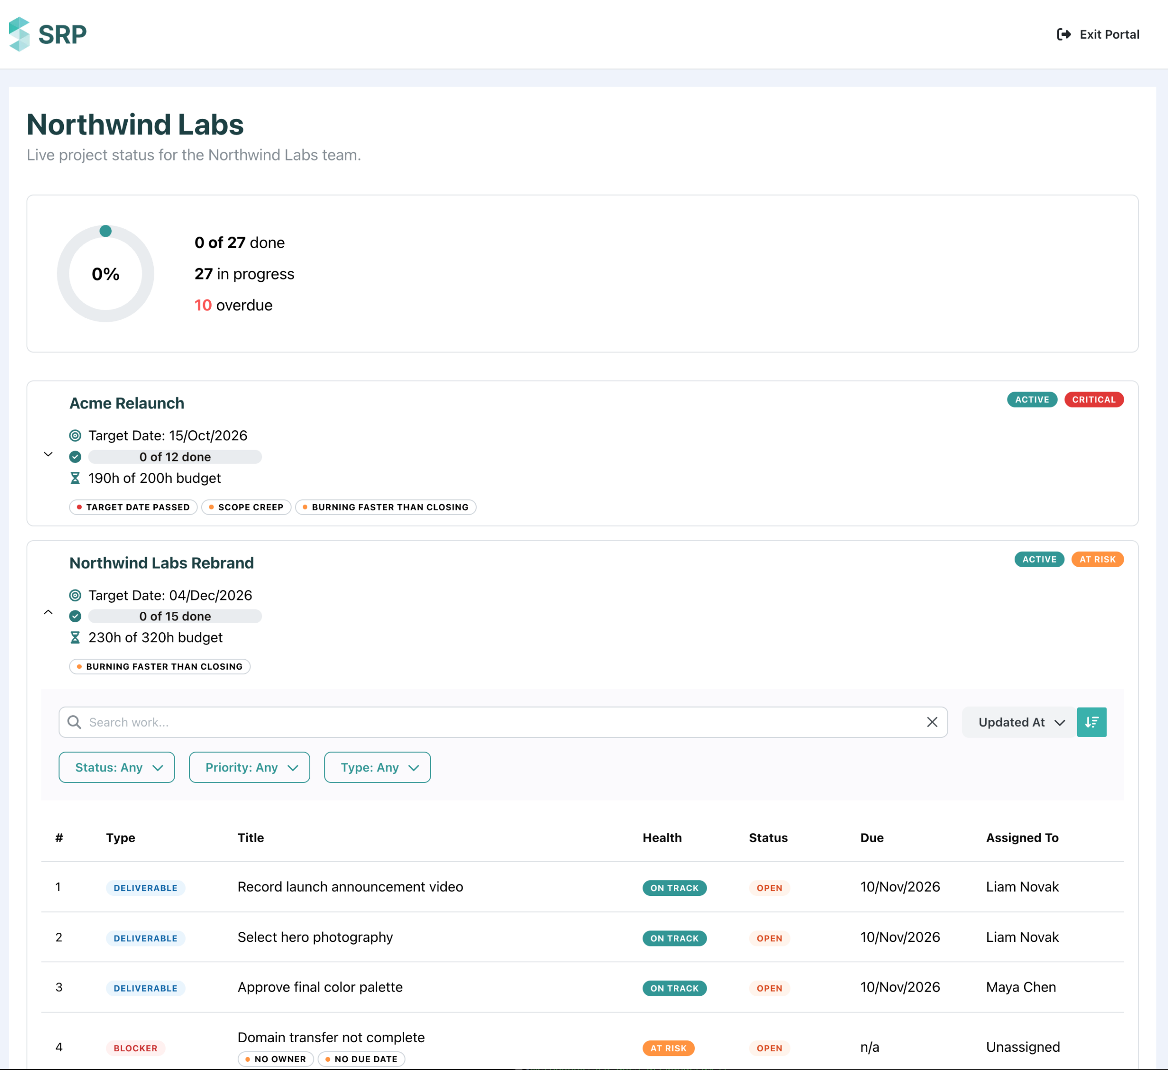Click Northwind Labs Rebrand hourglass budget icon
Image resolution: width=1168 pixels, height=1070 pixels.
point(75,637)
